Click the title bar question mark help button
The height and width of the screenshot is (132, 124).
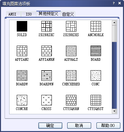click(x=114, y=3)
